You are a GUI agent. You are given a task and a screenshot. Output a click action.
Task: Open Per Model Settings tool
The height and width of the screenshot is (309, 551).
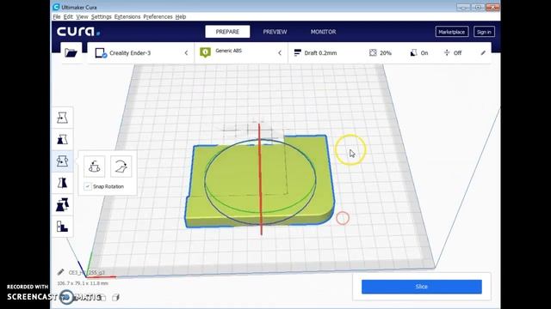62,204
